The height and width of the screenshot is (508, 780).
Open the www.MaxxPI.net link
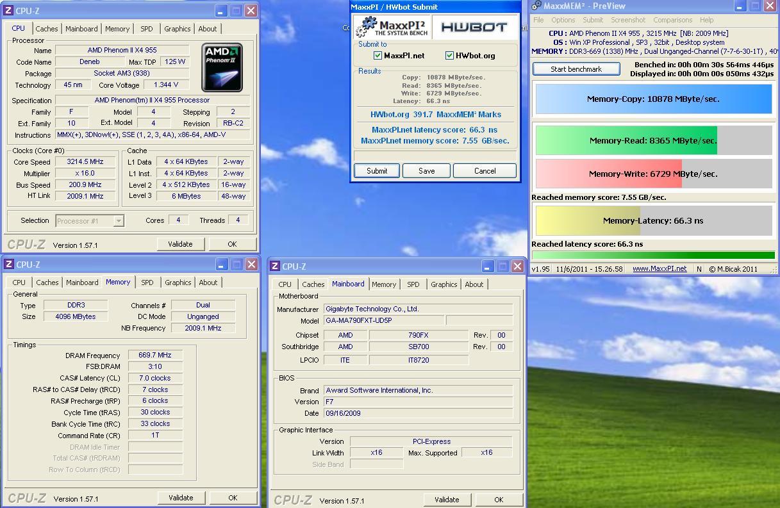[660, 269]
